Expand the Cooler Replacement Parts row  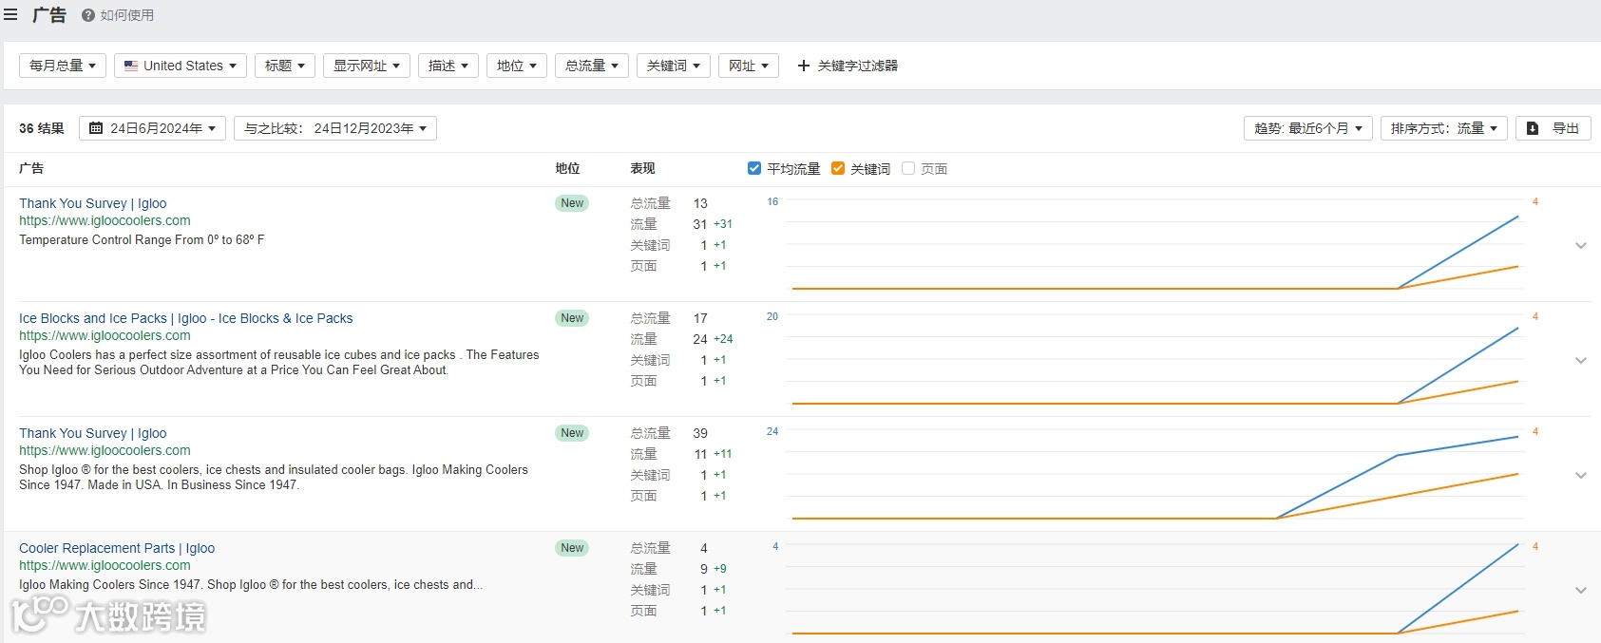click(x=1581, y=590)
